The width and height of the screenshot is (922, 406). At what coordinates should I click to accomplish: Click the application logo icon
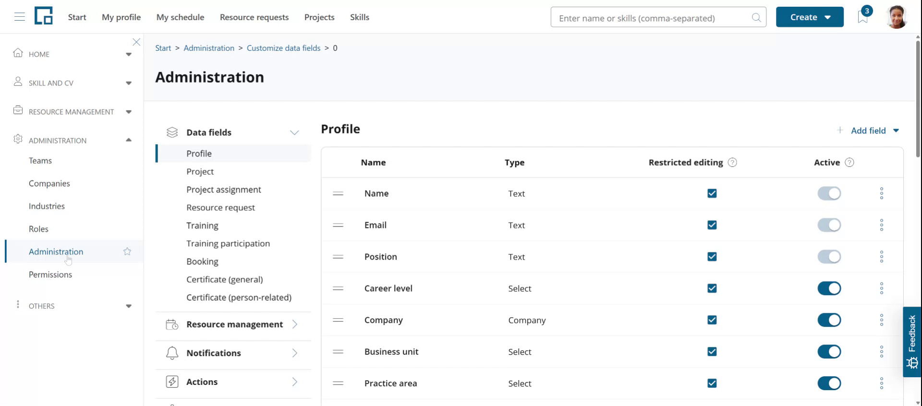(44, 16)
